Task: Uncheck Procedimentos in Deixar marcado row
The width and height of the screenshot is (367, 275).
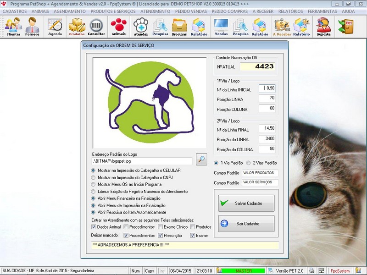Action: (x=126, y=236)
